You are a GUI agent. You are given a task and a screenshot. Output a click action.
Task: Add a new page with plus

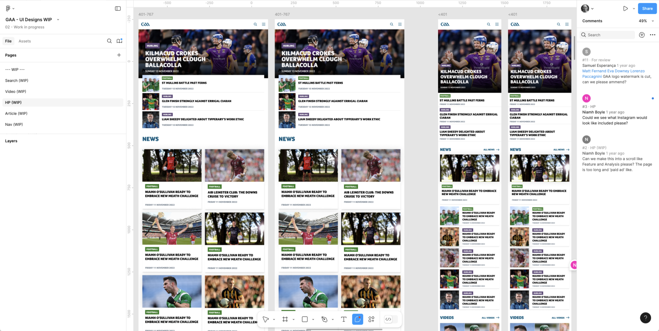[119, 55]
